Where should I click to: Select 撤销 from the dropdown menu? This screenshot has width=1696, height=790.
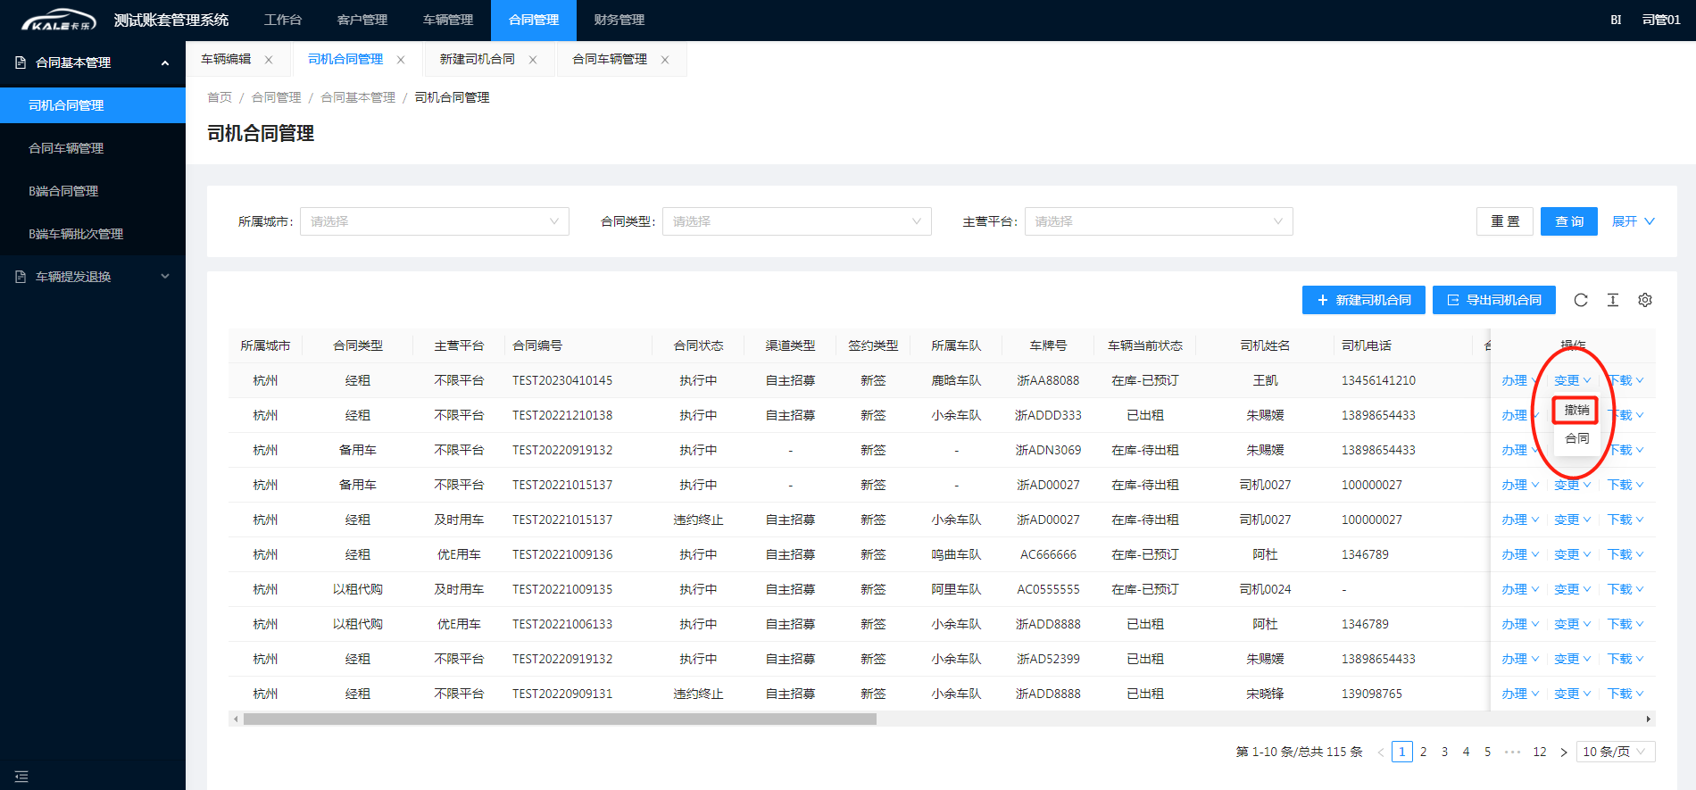click(1576, 410)
